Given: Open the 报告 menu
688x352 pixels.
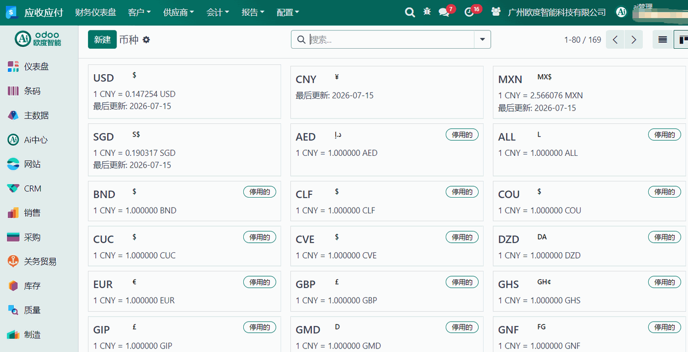Looking at the screenshot, I should pos(253,12).
